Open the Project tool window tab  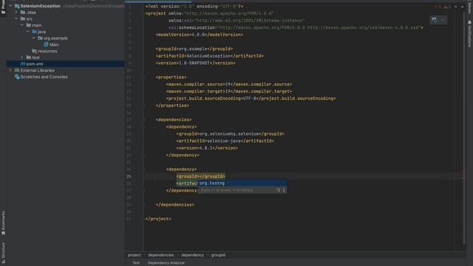pos(3,7)
